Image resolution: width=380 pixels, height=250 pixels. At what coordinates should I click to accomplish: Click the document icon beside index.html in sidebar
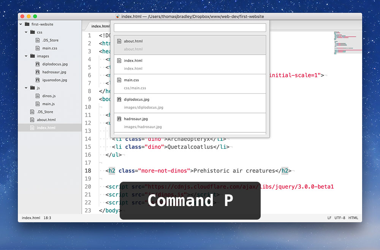click(x=32, y=127)
